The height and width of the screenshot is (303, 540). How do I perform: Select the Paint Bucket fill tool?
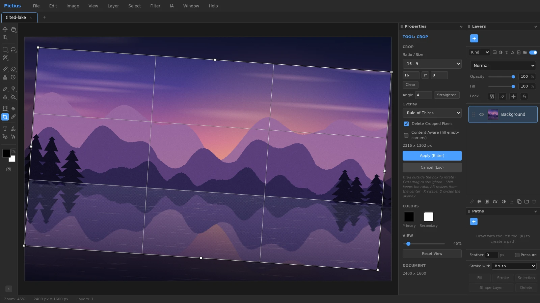[13, 97]
